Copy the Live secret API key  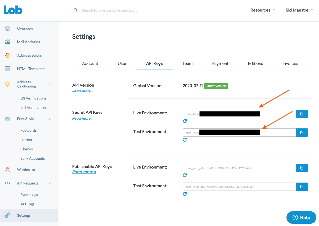pyautogui.click(x=302, y=114)
